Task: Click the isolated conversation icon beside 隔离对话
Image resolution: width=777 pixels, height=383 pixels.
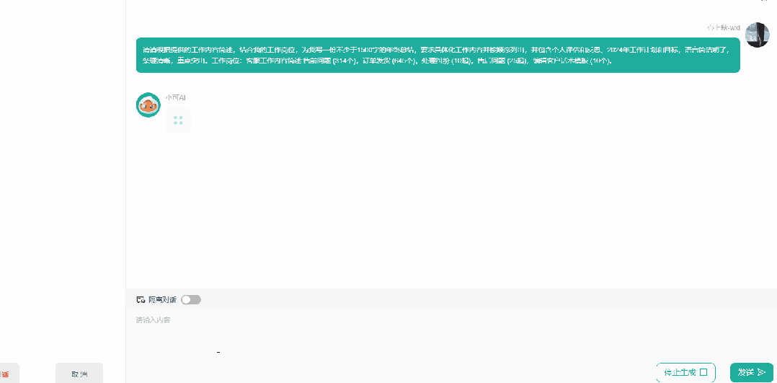Action: pyautogui.click(x=141, y=299)
